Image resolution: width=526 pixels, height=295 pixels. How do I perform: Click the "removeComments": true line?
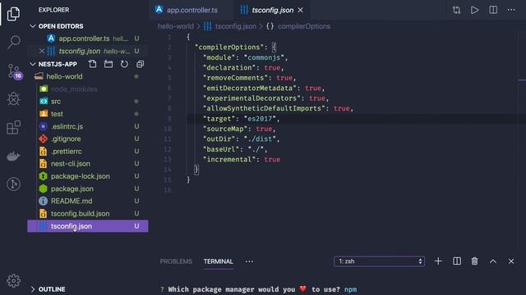click(x=249, y=78)
